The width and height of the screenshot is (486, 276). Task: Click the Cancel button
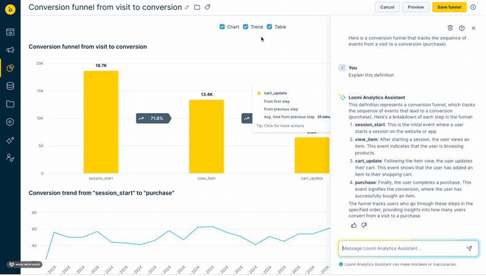387,7
